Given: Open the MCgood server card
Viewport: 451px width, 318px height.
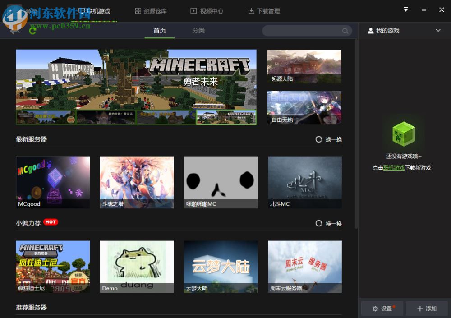Looking at the screenshot, I should (53, 182).
